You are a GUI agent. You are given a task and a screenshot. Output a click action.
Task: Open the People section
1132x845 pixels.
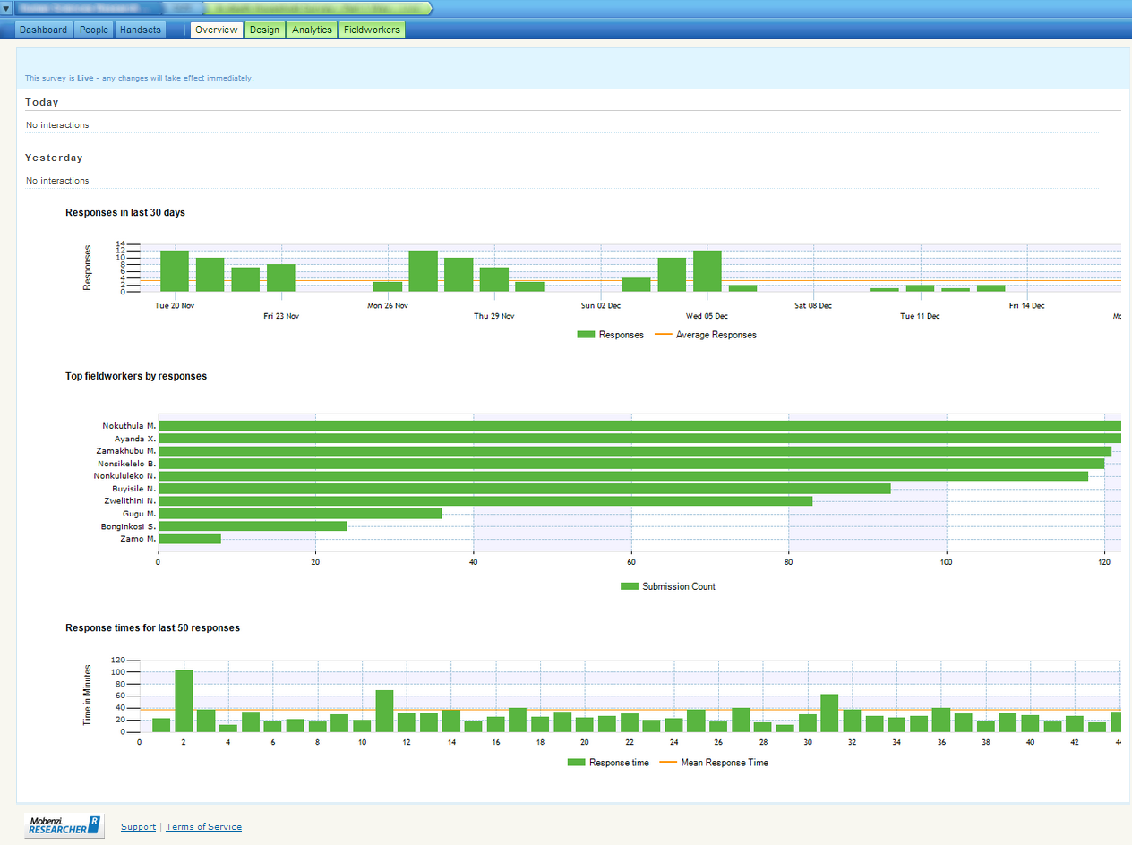[94, 30]
